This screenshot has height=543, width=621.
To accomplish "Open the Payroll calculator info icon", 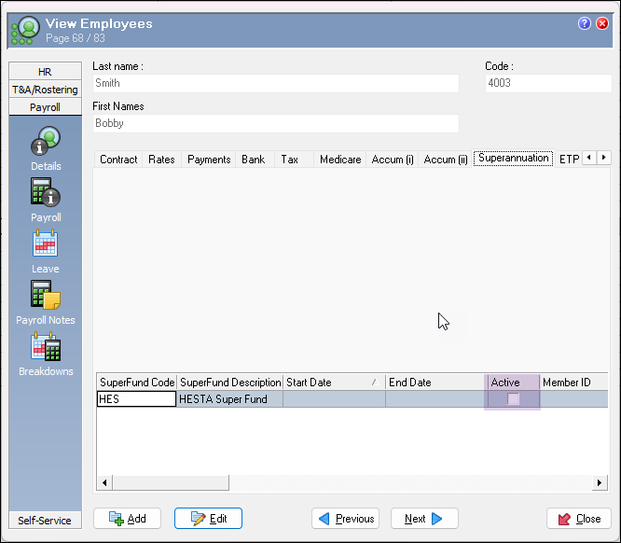I will (x=46, y=192).
